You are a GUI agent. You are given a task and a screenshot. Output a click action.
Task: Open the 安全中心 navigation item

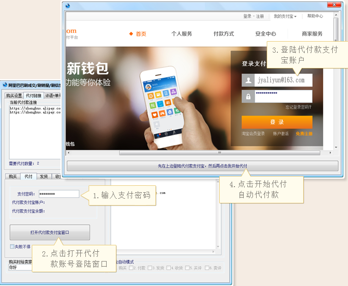click(x=266, y=34)
